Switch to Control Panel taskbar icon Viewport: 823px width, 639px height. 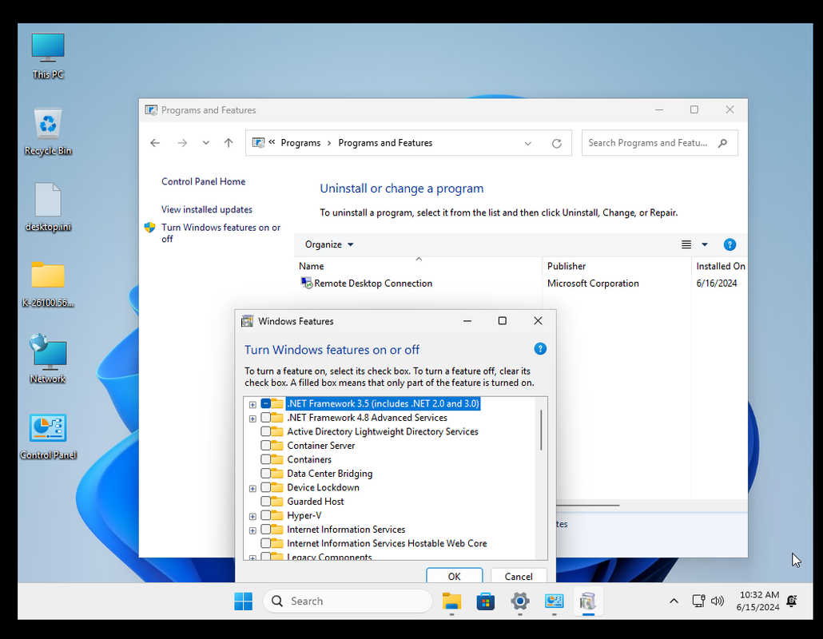click(554, 601)
